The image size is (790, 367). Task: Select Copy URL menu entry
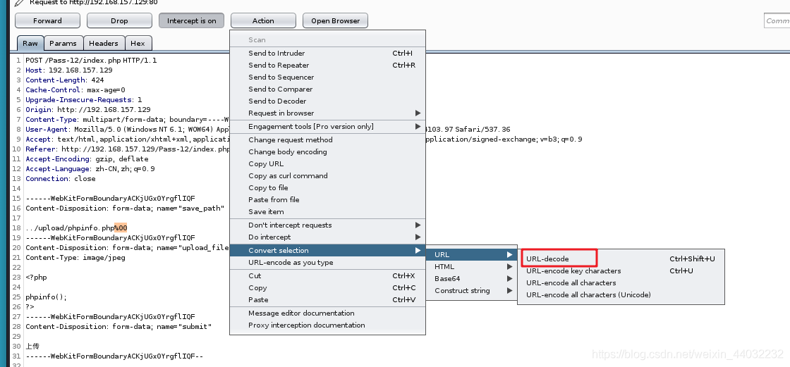point(327,164)
